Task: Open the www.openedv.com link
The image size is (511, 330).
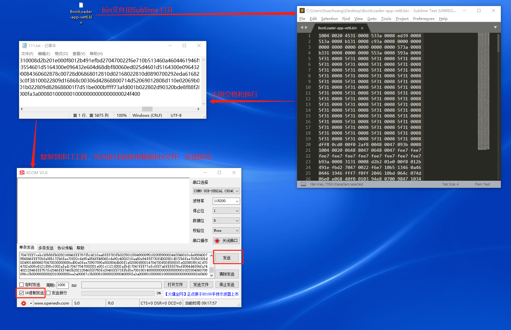Action: [x=52, y=303]
